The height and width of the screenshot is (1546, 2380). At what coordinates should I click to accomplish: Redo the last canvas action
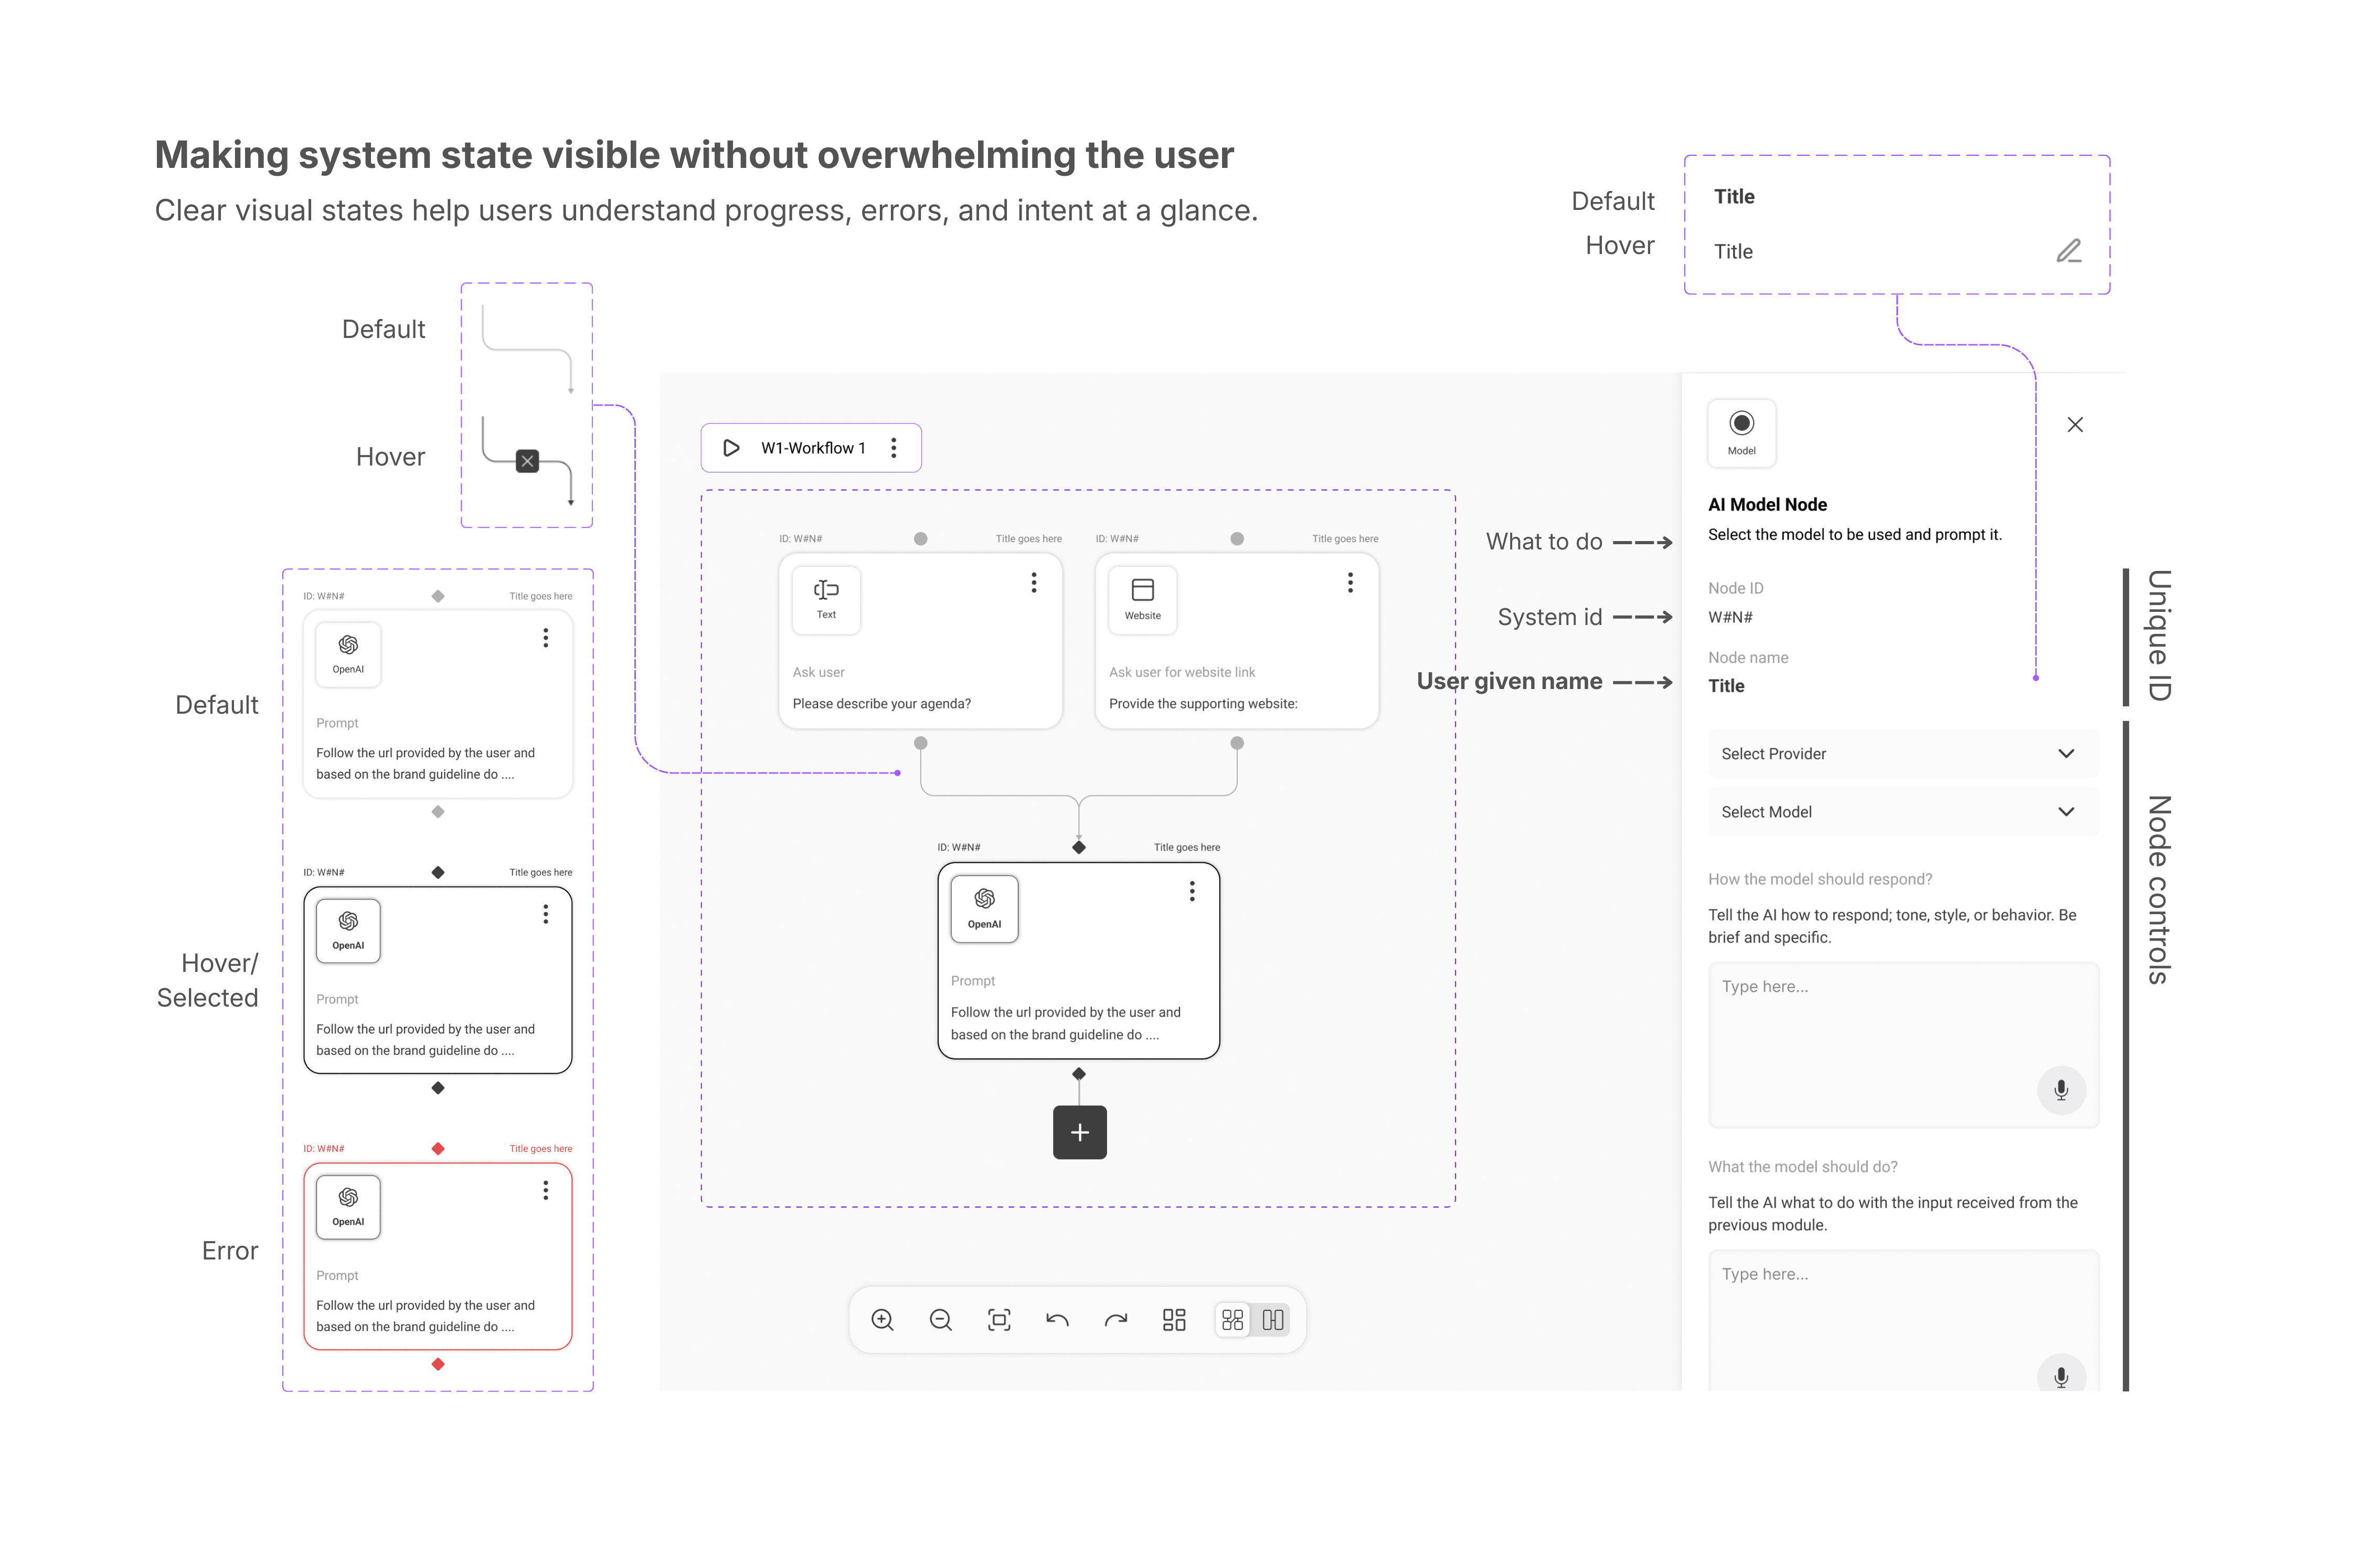(1116, 1320)
